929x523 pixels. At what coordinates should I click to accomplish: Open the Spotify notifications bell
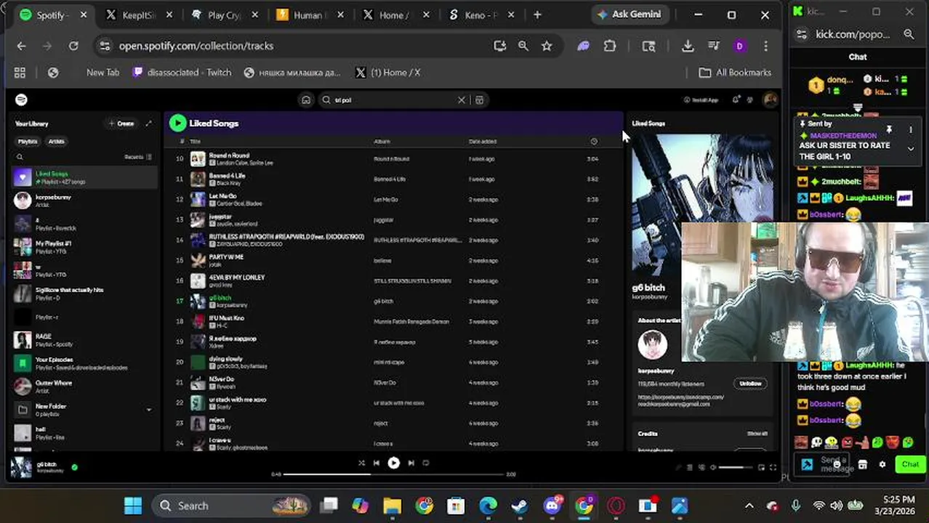point(736,100)
